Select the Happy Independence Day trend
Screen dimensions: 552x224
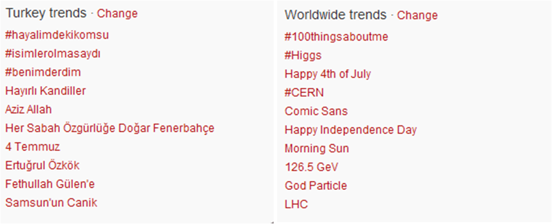(351, 130)
